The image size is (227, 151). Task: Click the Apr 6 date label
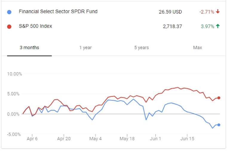[x=33, y=139]
